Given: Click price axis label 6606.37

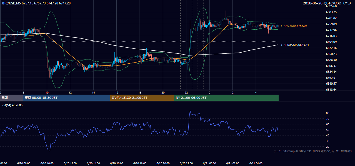Looking at the screenshot, I should pyautogui.click(x=331, y=66).
